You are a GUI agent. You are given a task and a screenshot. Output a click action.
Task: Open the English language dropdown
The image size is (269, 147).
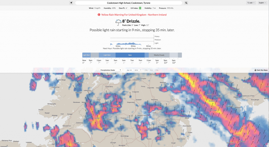click(x=262, y=3)
